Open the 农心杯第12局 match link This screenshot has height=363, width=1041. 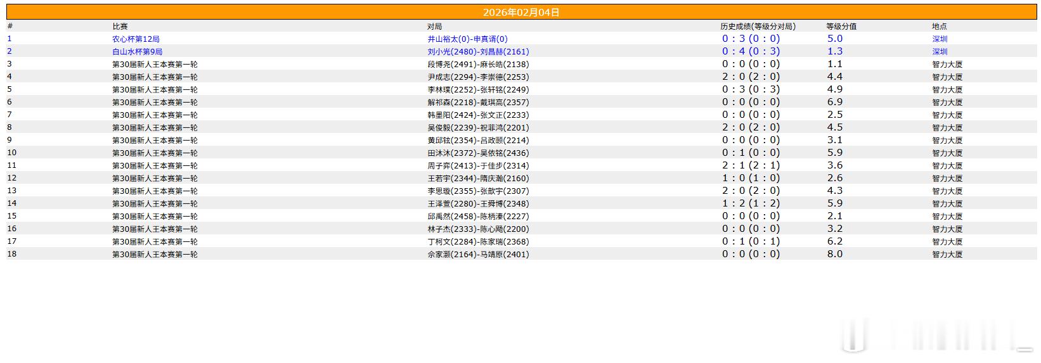click(x=136, y=39)
